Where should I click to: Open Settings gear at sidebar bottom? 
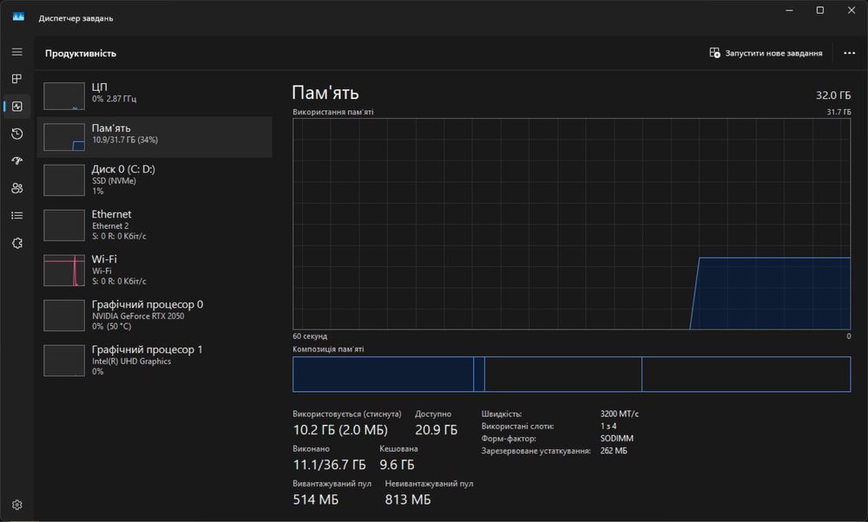pyautogui.click(x=17, y=505)
